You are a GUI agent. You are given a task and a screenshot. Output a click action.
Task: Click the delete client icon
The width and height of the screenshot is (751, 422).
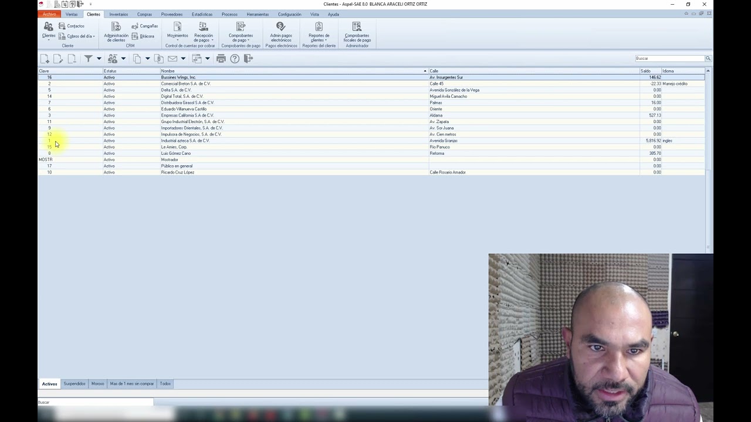click(x=72, y=59)
